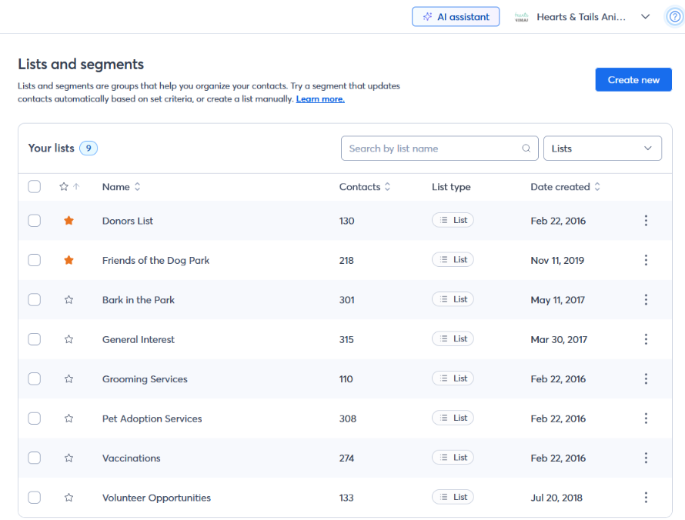685x520 pixels.
Task: Click the Hearts & Tails logo icon
Action: [x=522, y=17]
